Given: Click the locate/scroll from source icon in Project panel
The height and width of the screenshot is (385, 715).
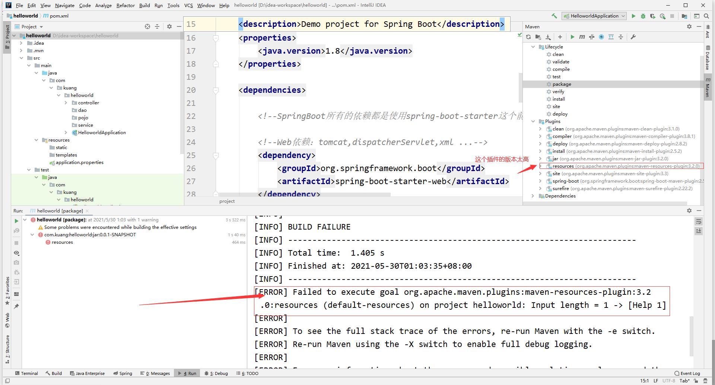Looking at the screenshot, I should point(147,26).
